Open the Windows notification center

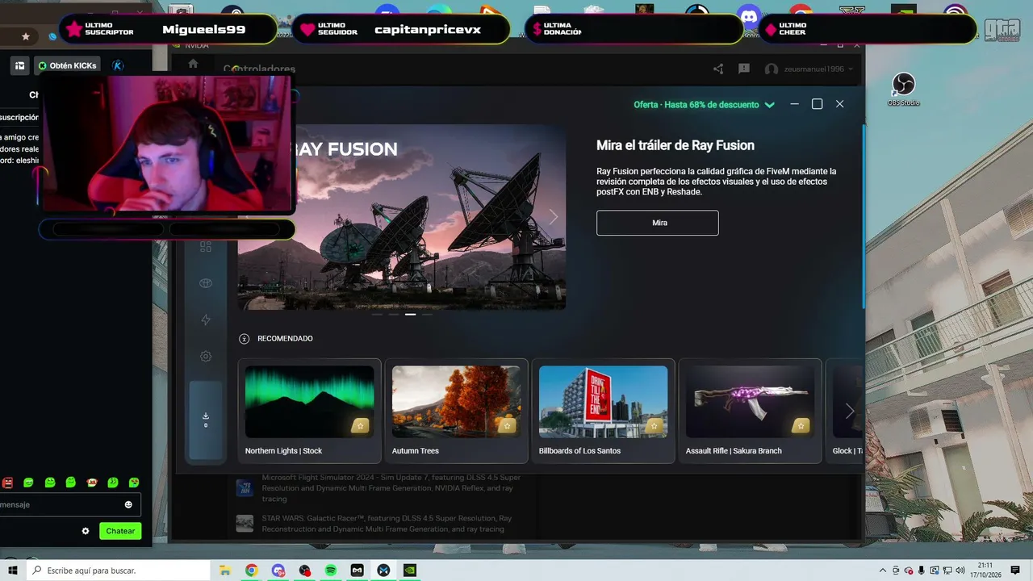(1015, 571)
